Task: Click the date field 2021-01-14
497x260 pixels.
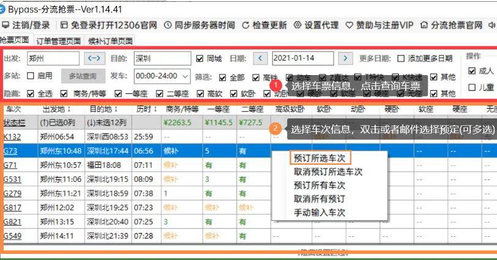Action: (303, 59)
